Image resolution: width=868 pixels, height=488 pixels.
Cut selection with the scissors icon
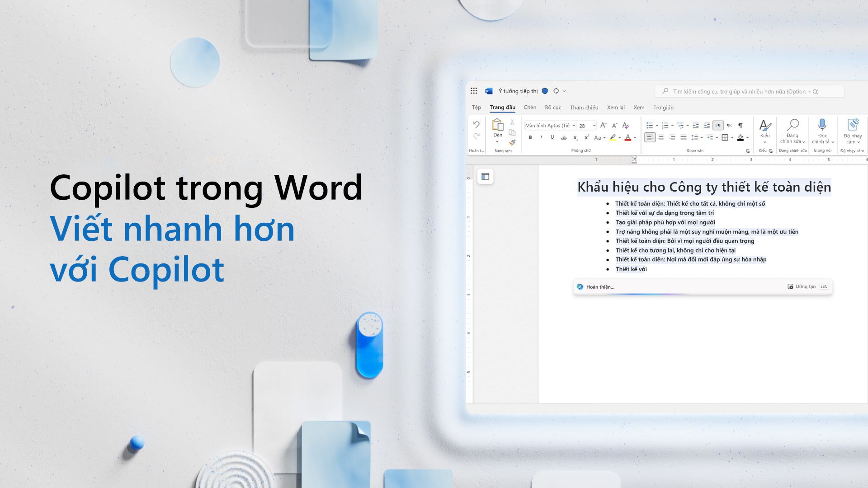coord(512,122)
